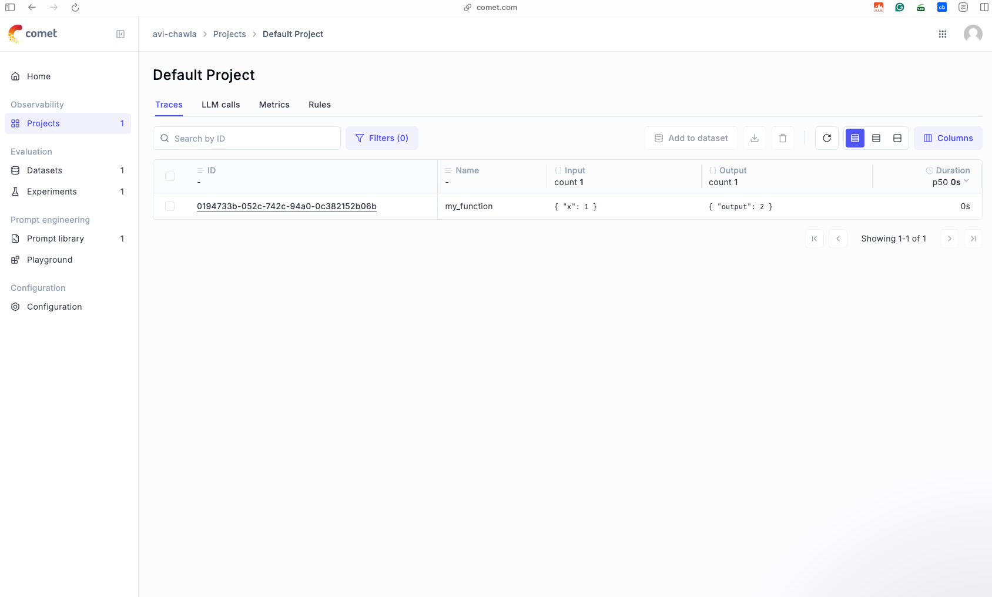Open Prompt library in the sidebar
Viewport: 992px width, 597px height.
point(68,239)
